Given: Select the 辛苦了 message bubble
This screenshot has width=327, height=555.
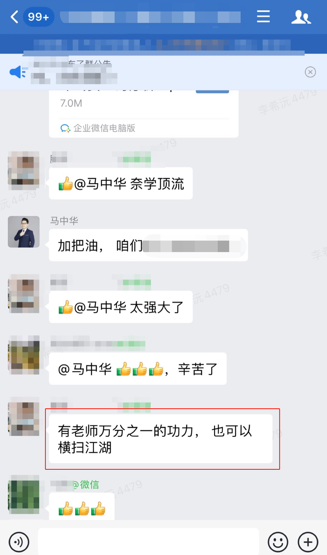Looking at the screenshot, I should (138, 369).
